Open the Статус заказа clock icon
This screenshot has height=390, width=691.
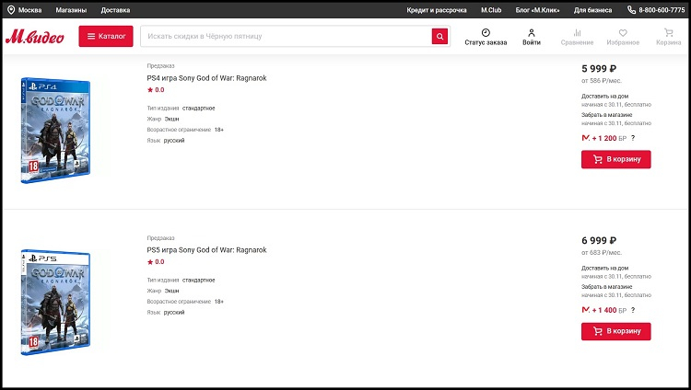tap(486, 32)
